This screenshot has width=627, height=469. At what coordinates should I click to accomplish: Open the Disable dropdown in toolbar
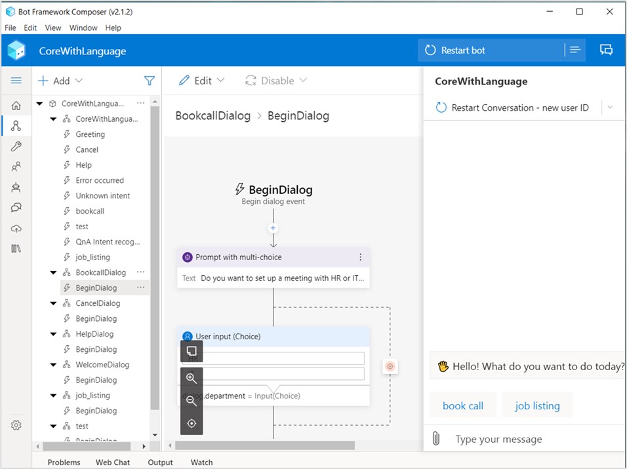pyautogui.click(x=276, y=81)
